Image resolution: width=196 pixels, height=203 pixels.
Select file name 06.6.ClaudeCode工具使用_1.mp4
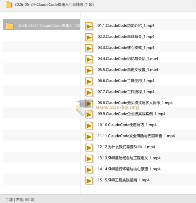pyautogui.click(x=126, y=81)
